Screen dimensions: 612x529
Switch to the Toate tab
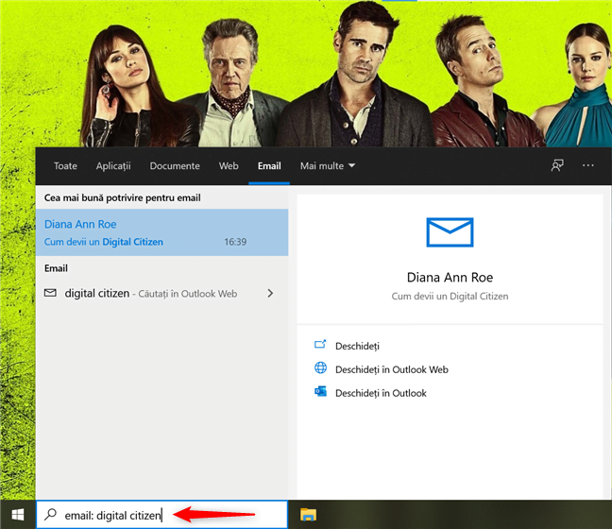(x=65, y=166)
